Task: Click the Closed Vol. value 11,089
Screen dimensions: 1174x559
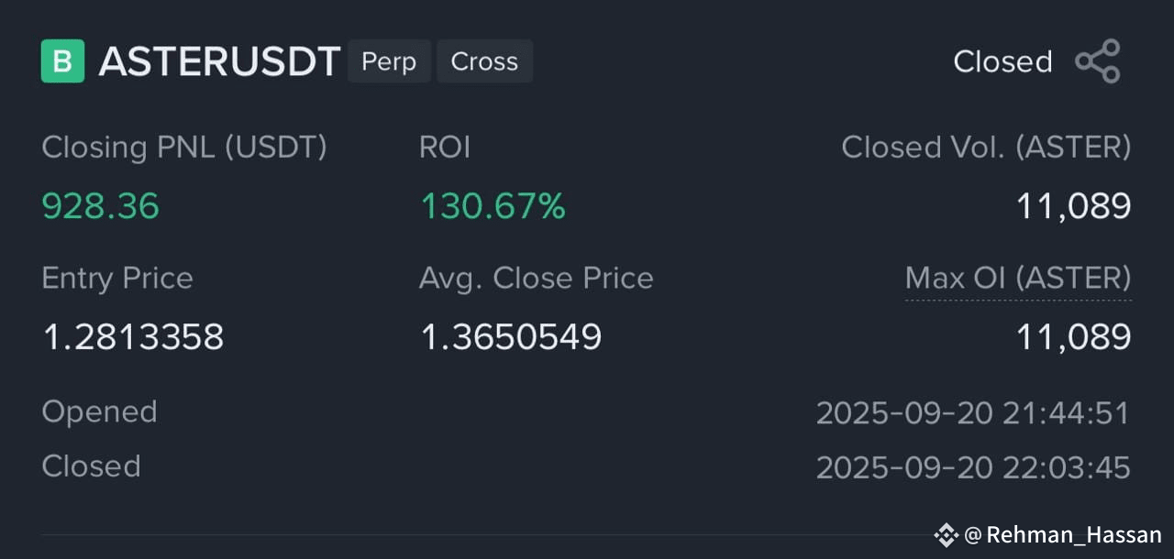Action: click(x=1073, y=206)
